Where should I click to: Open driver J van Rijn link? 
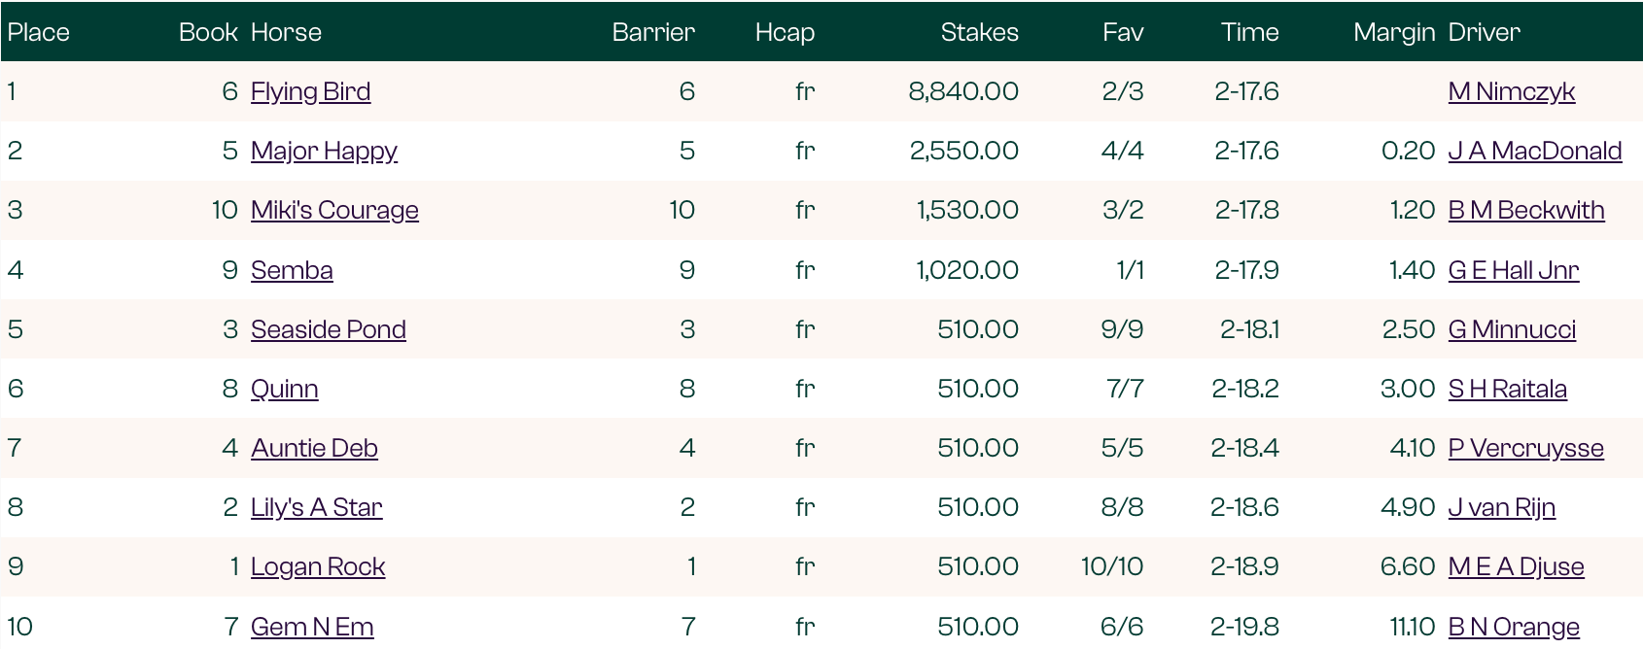(1501, 507)
